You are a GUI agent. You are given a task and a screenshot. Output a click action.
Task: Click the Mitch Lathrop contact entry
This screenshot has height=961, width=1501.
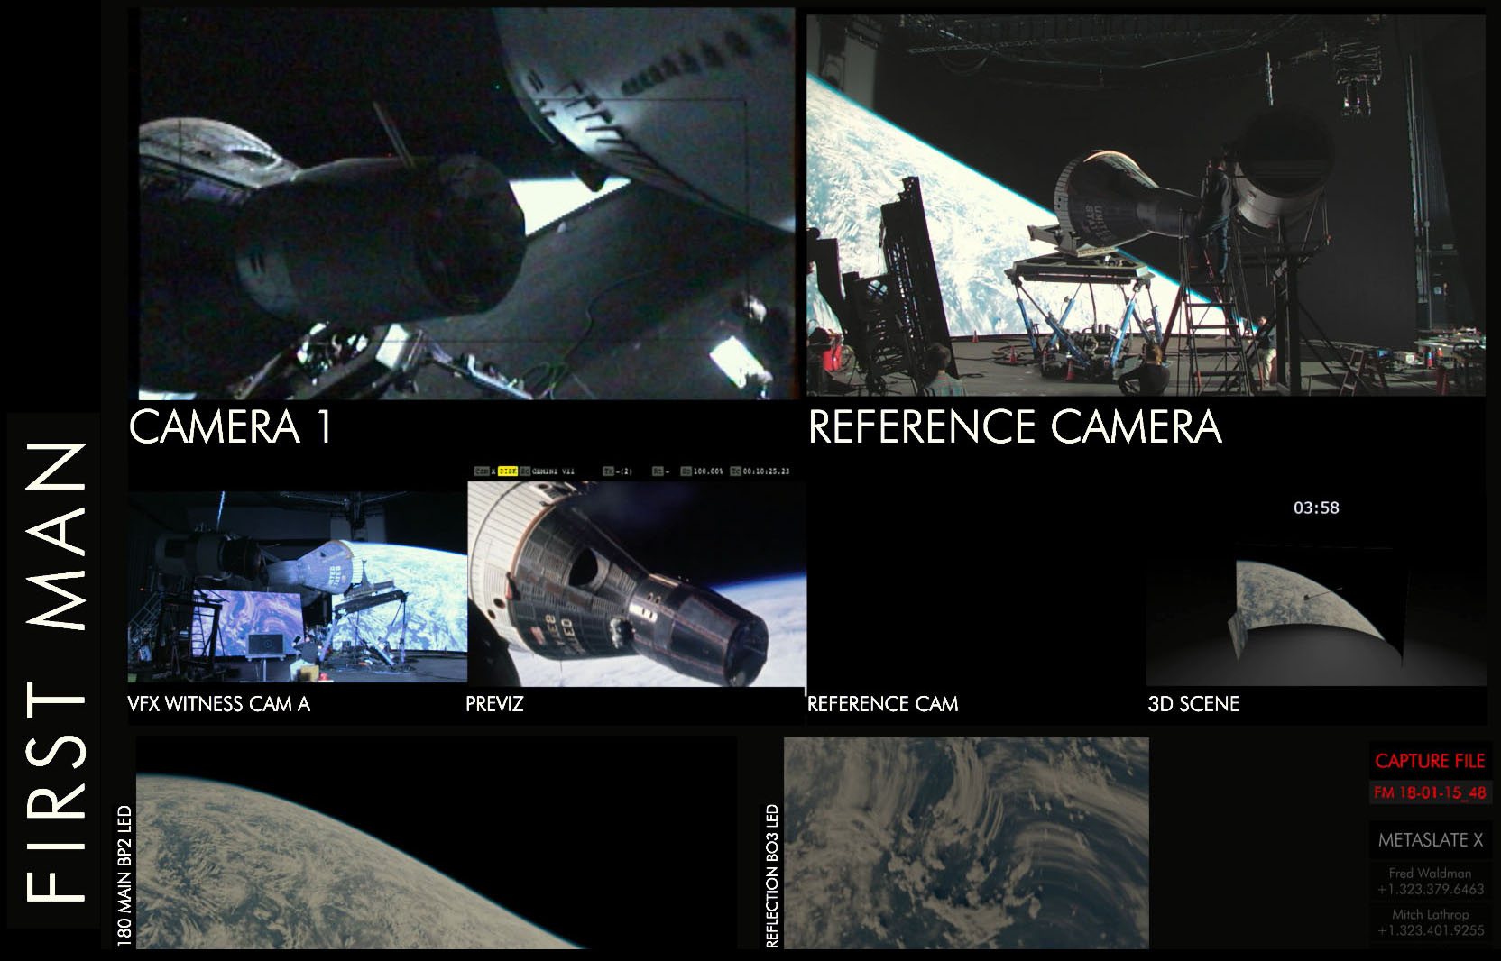coord(1430,922)
